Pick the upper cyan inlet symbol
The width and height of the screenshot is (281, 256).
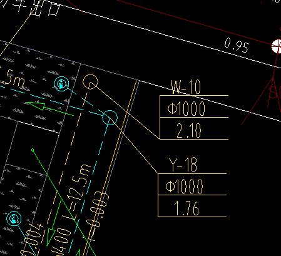tap(61, 84)
